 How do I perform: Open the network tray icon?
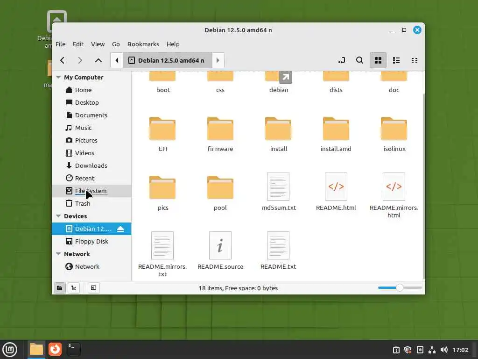click(x=432, y=350)
